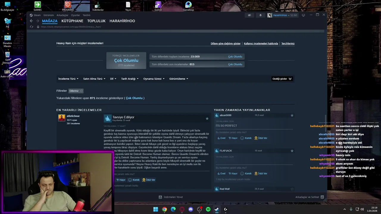Click Çok Olumlu next to total reviews 23.009
Image resolution: width=381 pixels, height=214 pixels.
tap(235, 56)
